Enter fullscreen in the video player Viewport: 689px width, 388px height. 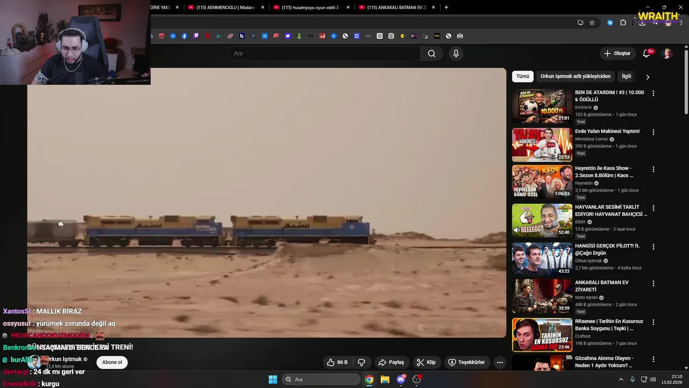tap(492, 328)
